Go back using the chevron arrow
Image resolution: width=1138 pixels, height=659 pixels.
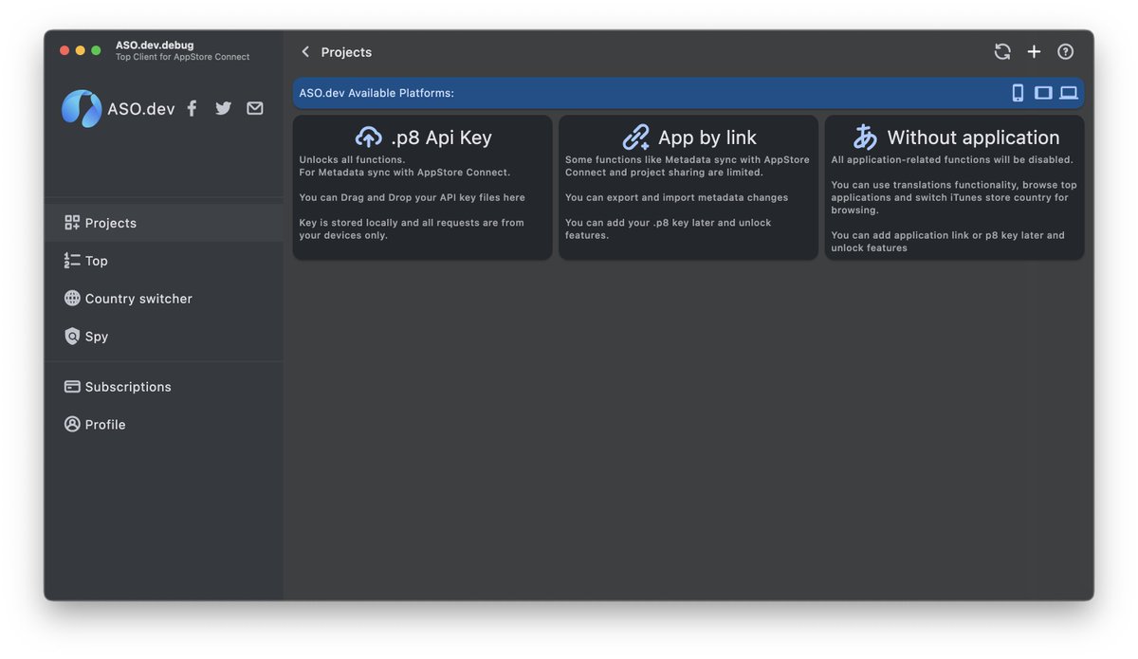(305, 52)
